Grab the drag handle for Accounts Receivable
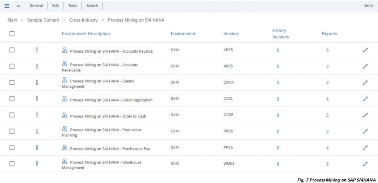 tap(37, 66)
